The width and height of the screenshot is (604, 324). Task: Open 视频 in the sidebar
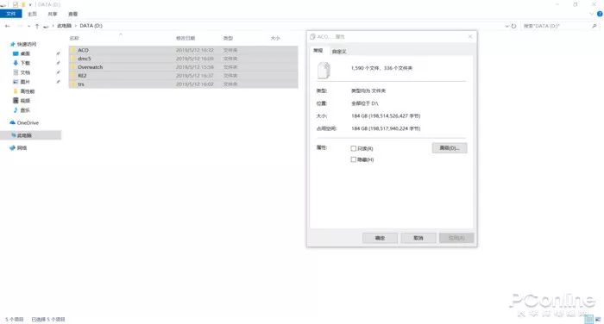(25, 101)
